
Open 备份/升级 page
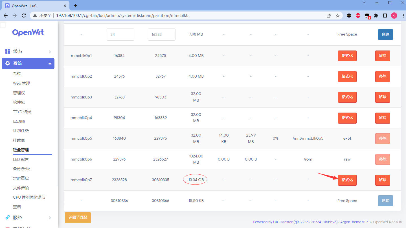tap(21, 169)
